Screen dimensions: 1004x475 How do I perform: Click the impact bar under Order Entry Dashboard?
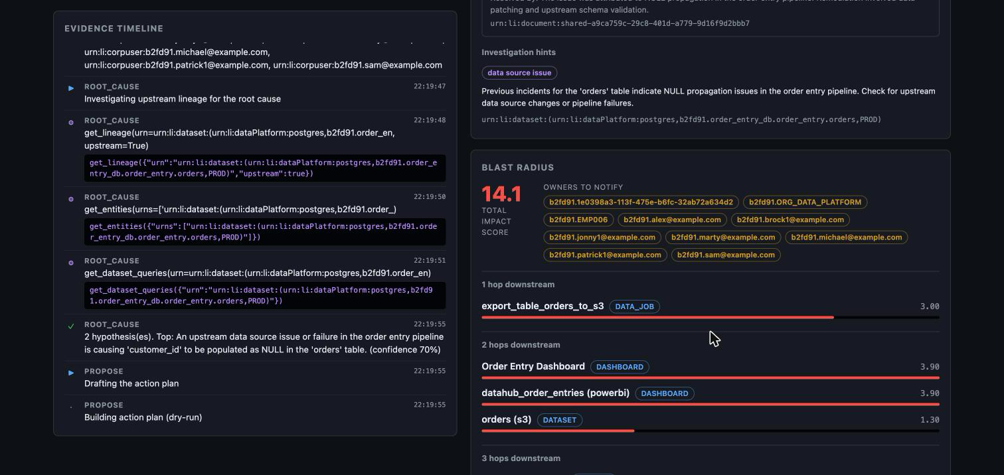tap(711, 377)
